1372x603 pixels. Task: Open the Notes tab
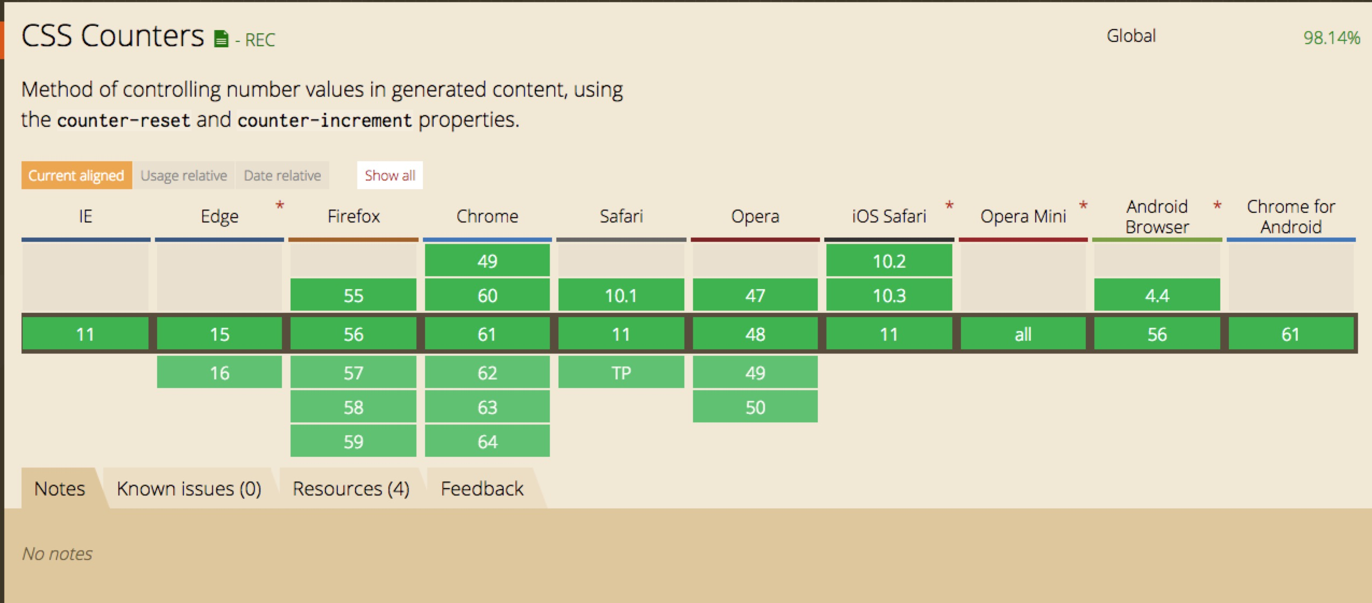click(x=60, y=489)
